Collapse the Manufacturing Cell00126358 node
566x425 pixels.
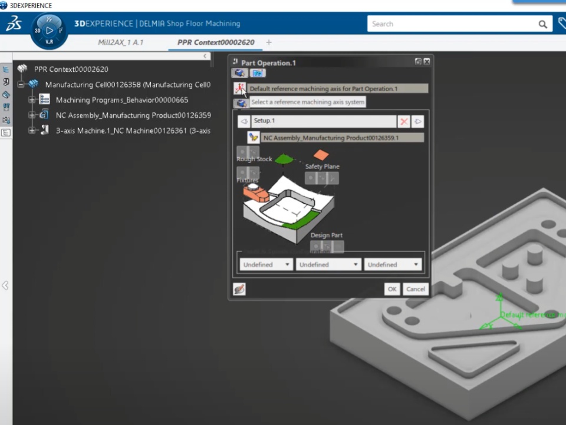21,85
